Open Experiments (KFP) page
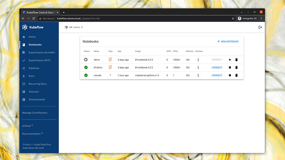Viewport: 285px width, 160px height. tap(39, 60)
